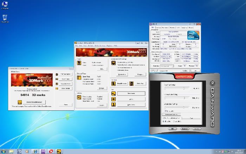Switch to the Caches tab in CPU-Z
This screenshot has height=154, width=246.
click(x=158, y=28)
